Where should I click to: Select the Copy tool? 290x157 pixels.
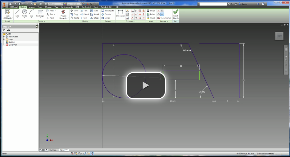coord(74,14)
